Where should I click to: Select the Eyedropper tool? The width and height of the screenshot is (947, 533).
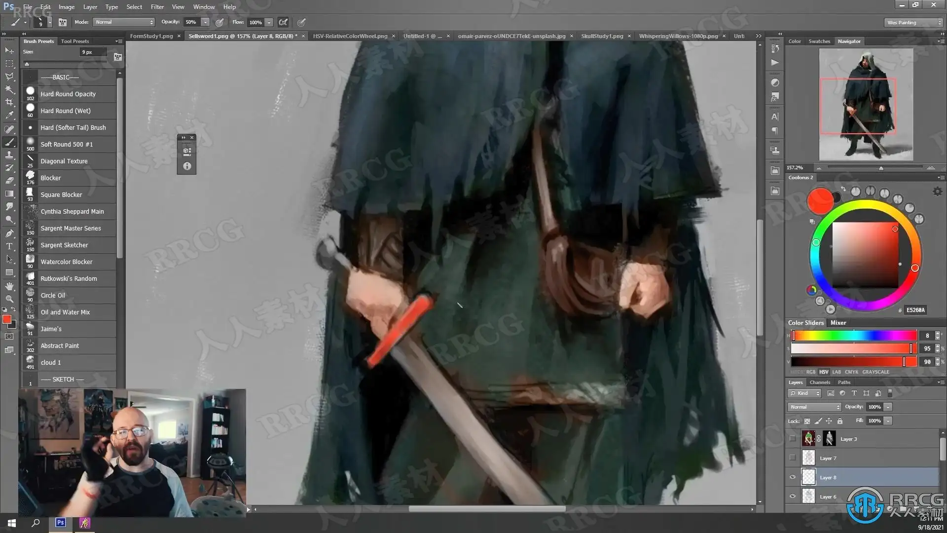(x=9, y=115)
